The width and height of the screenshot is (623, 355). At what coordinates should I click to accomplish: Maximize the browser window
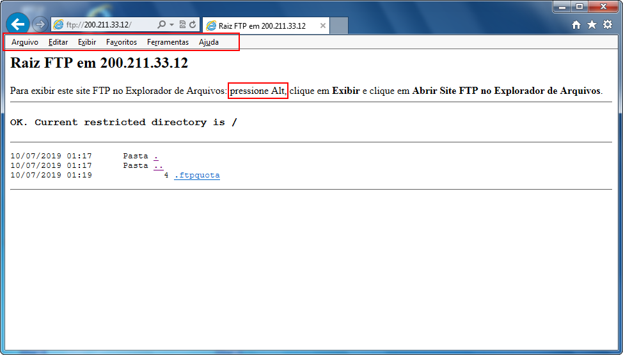[x=580, y=7]
